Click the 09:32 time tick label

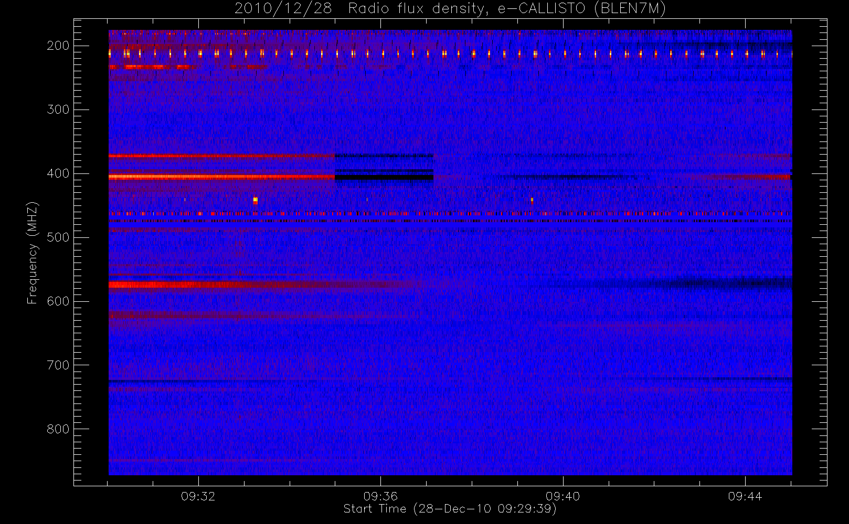pos(198,496)
